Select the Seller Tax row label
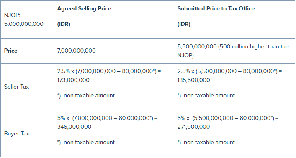 tap(16, 87)
